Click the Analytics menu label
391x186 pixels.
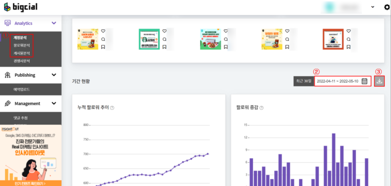tap(23, 23)
